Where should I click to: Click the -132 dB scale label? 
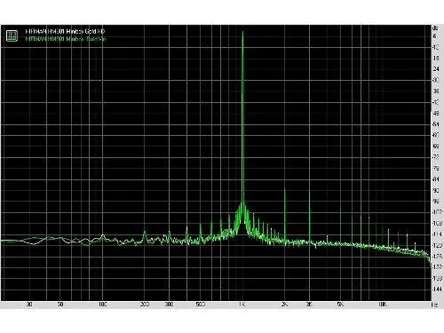[x=437, y=267]
